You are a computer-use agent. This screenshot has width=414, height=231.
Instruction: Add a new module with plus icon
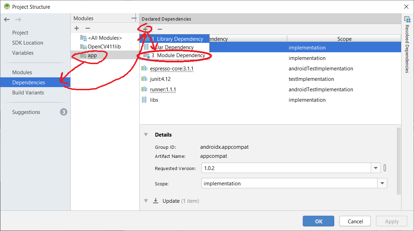(77, 28)
